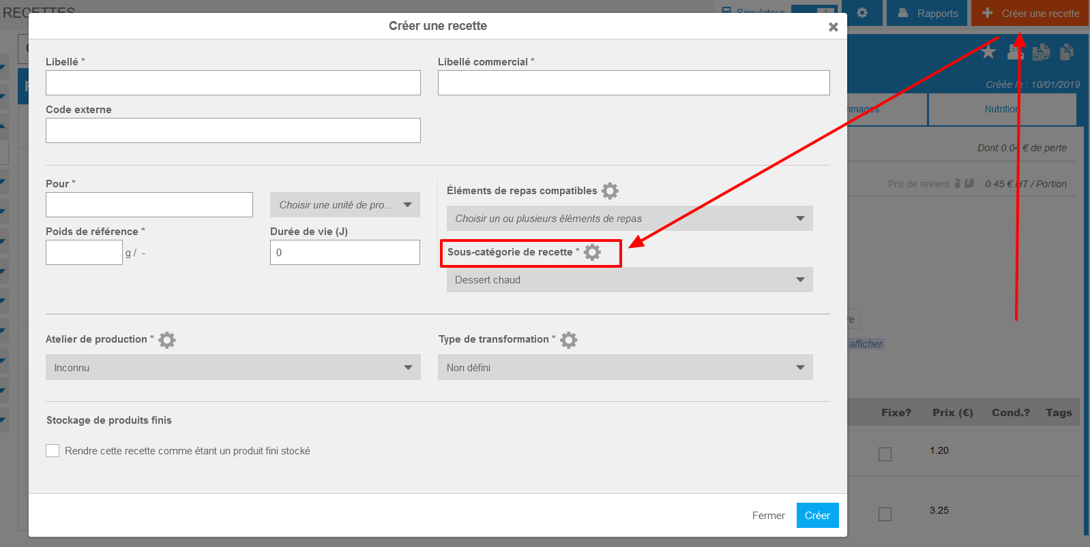Toggle Fixe checkbox for price 3.25

[885, 514]
